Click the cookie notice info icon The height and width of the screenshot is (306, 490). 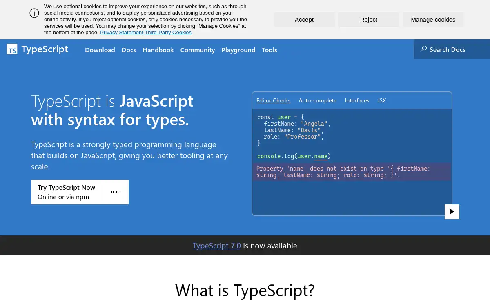coord(34,13)
